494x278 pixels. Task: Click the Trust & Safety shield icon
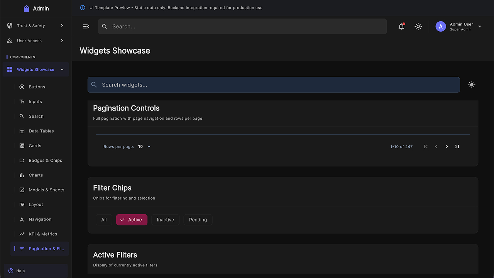click(10, 25)
